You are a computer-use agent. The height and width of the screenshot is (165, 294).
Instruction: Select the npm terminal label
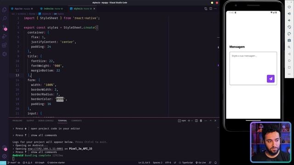click(x=182, y=121)
